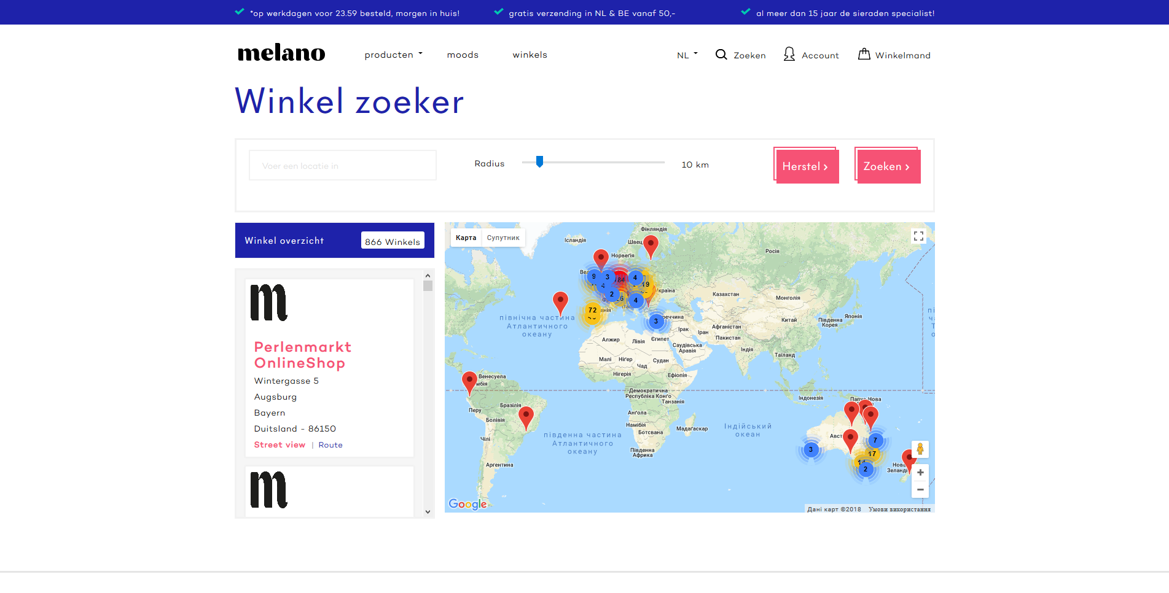Click the blue cluster 2 in southeast Australia
This screenshot has height=593, width=1169.
tap(866, 469)
